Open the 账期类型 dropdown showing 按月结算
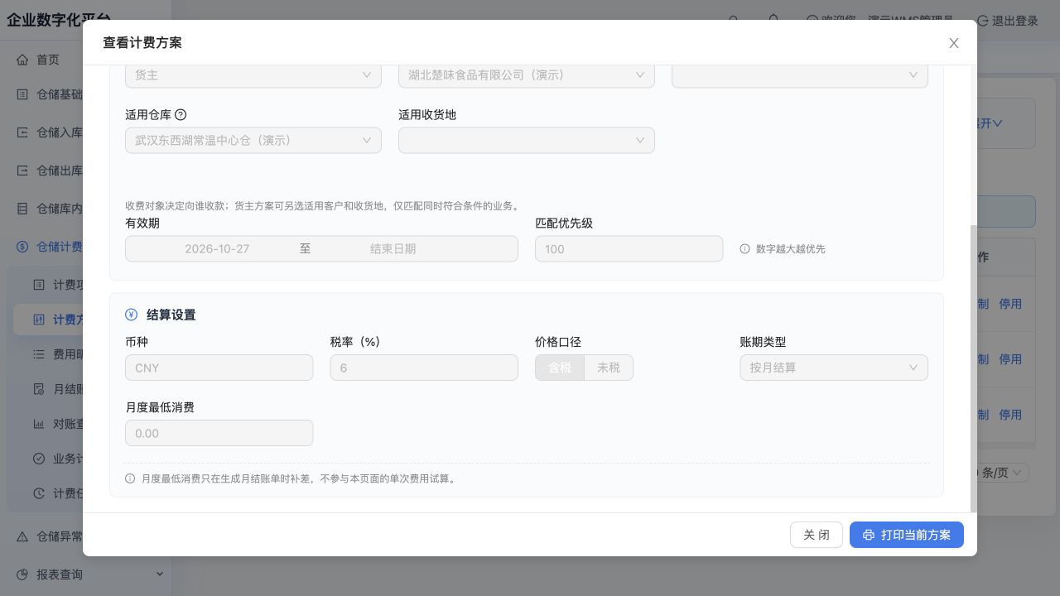 coord(834,368)
